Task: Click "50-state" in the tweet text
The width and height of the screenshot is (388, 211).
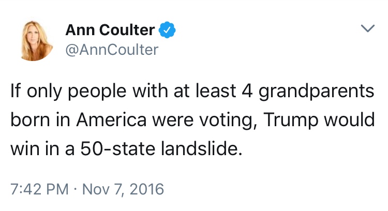Action: tap(118, 148)
